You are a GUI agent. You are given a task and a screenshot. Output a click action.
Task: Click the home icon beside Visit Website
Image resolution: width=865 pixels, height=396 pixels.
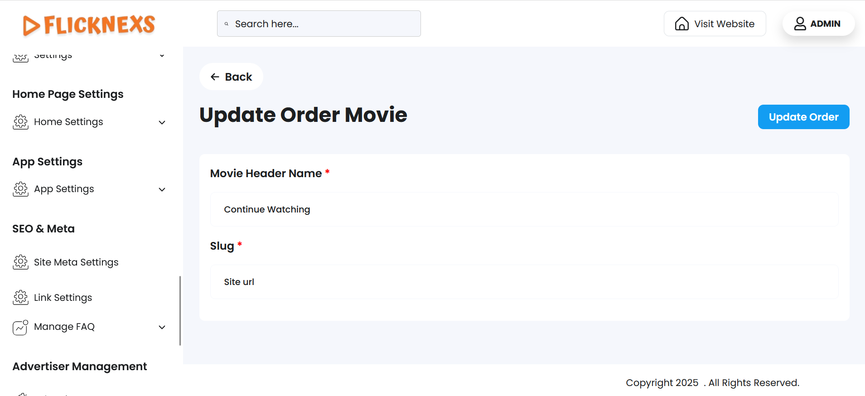click(681, 24)
